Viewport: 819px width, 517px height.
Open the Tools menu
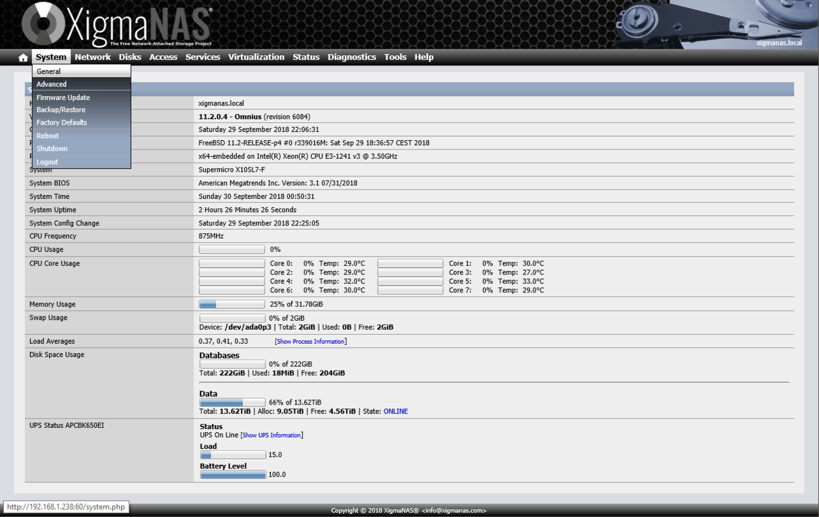pyautogui.click(x=395, y=57)
